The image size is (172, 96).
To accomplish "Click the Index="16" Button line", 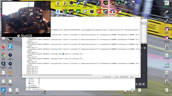I will click(56, 59).
